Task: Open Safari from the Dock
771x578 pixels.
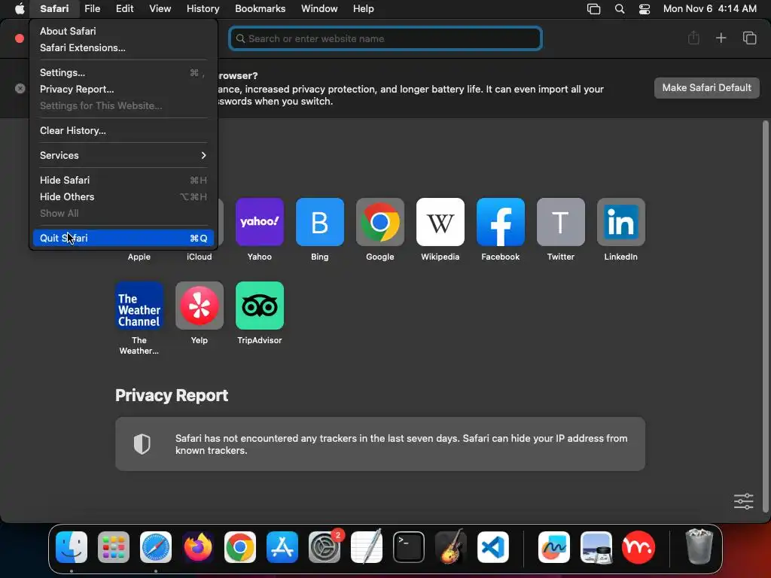Action: [x=156, y=547]
